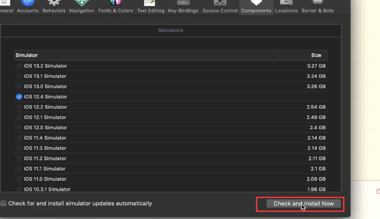The width and height of the screenshot is (380, 219).
Task: Download the iOS 11.4 Simulator
Action: coord(19,138)
